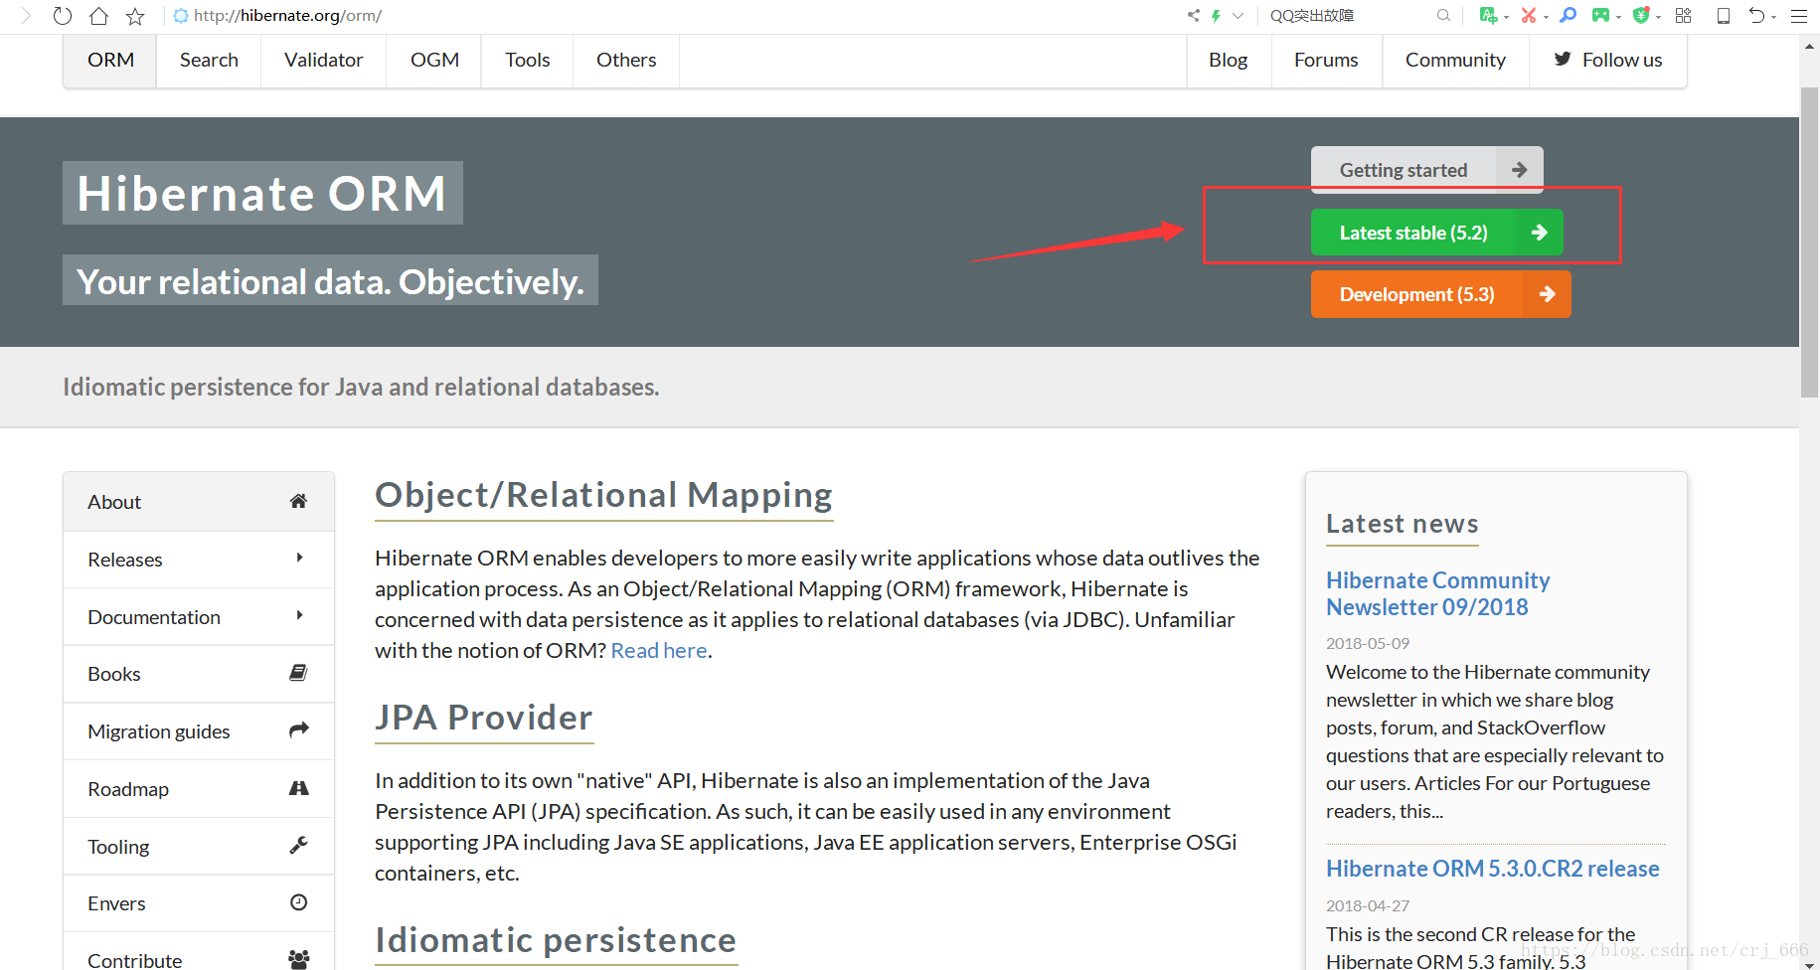Click the people icon beside Contribute
This screenshot has width=1820, height=970.
pos(298,959)
